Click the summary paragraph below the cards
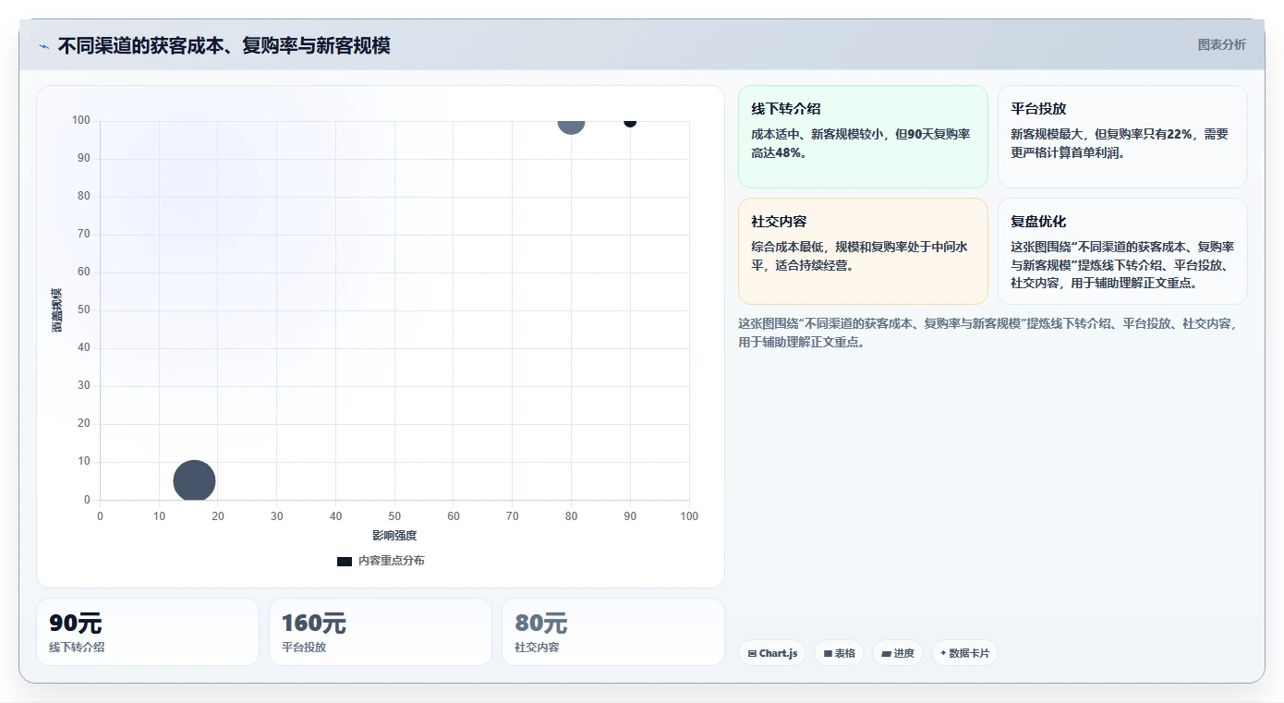 [x=988, y=333]
